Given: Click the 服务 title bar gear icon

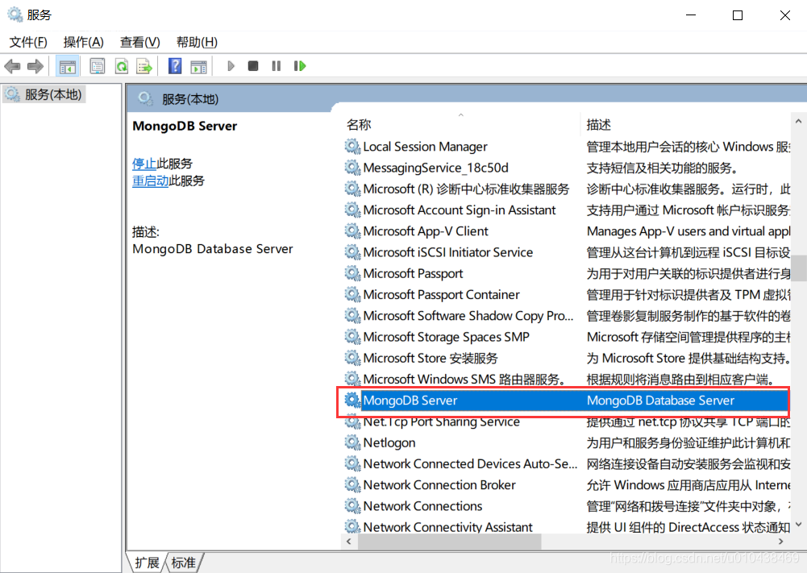Looking at the screenshot, I should point(15,15).
